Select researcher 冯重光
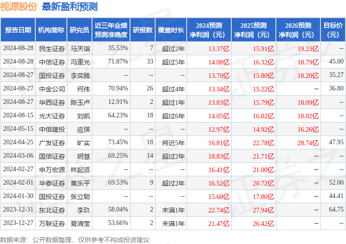The width and height of the screenshot is (346, 244). click(x=80, y=62)
